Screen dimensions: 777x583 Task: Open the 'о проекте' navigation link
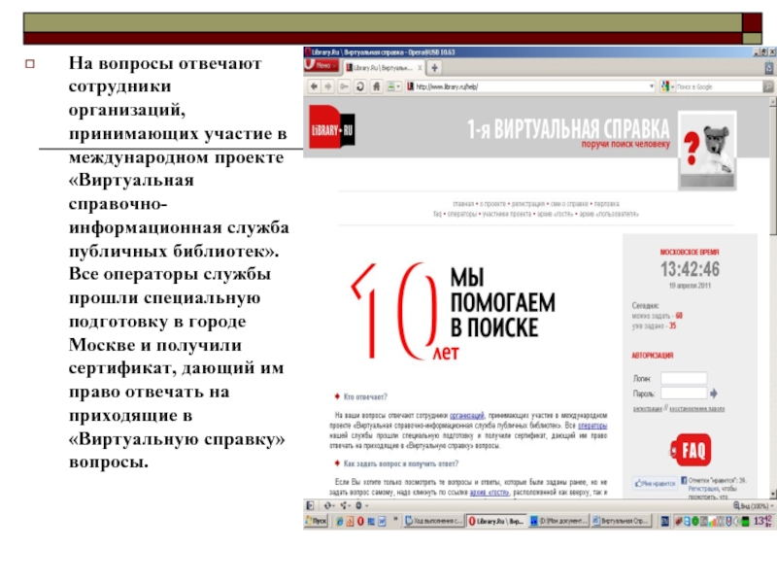pyautogui.click(x=492, y=204)
